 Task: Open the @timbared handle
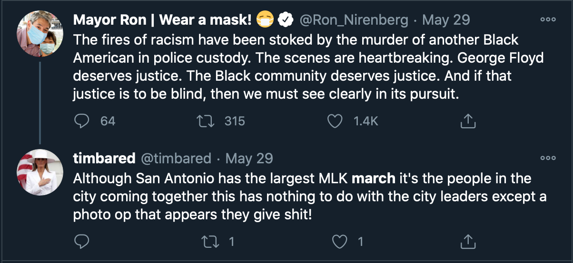pos(175,158)
